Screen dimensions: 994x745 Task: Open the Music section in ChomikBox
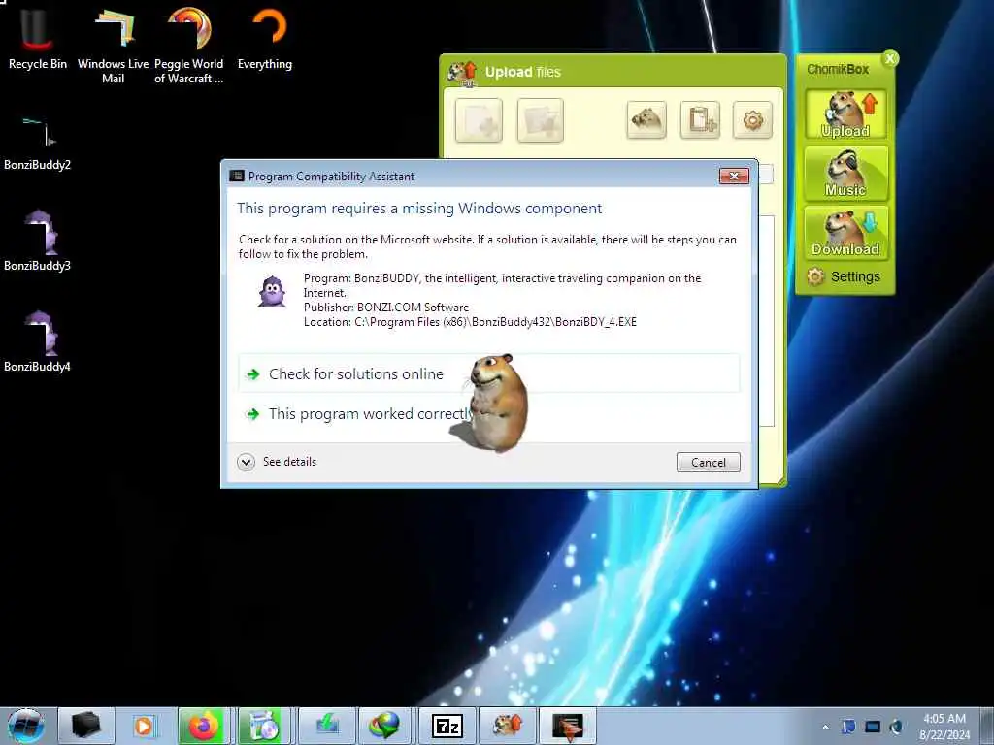845,174
